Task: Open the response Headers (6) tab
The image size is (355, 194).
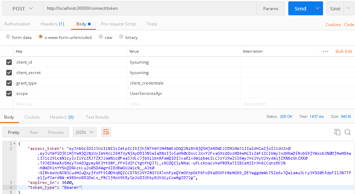Action: pos(62,117)
